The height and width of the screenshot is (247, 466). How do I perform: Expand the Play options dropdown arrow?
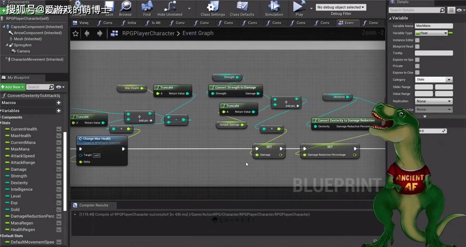point(311,8)
